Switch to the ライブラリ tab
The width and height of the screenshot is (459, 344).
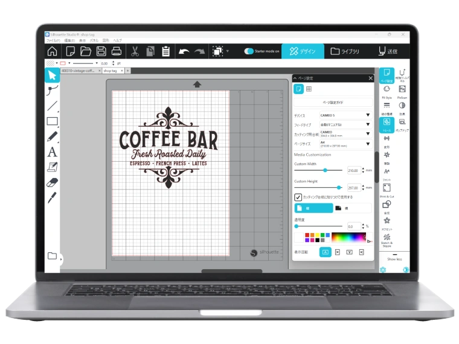pos(344,51)
